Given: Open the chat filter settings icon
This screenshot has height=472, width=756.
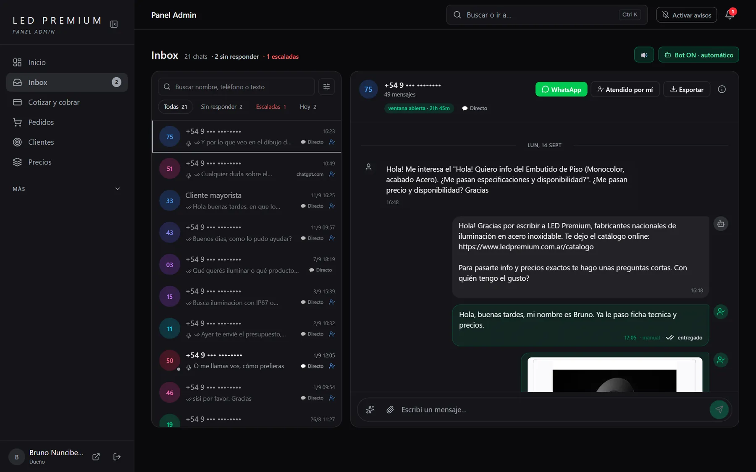Looking at the screenshot, I should tap(326, 87).
